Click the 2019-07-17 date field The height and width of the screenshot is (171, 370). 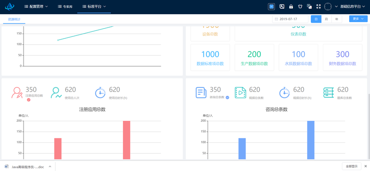[290, 19]
